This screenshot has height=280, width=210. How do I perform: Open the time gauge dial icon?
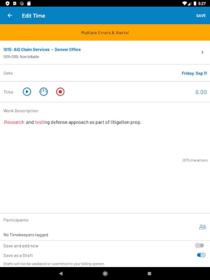[44, 92]
